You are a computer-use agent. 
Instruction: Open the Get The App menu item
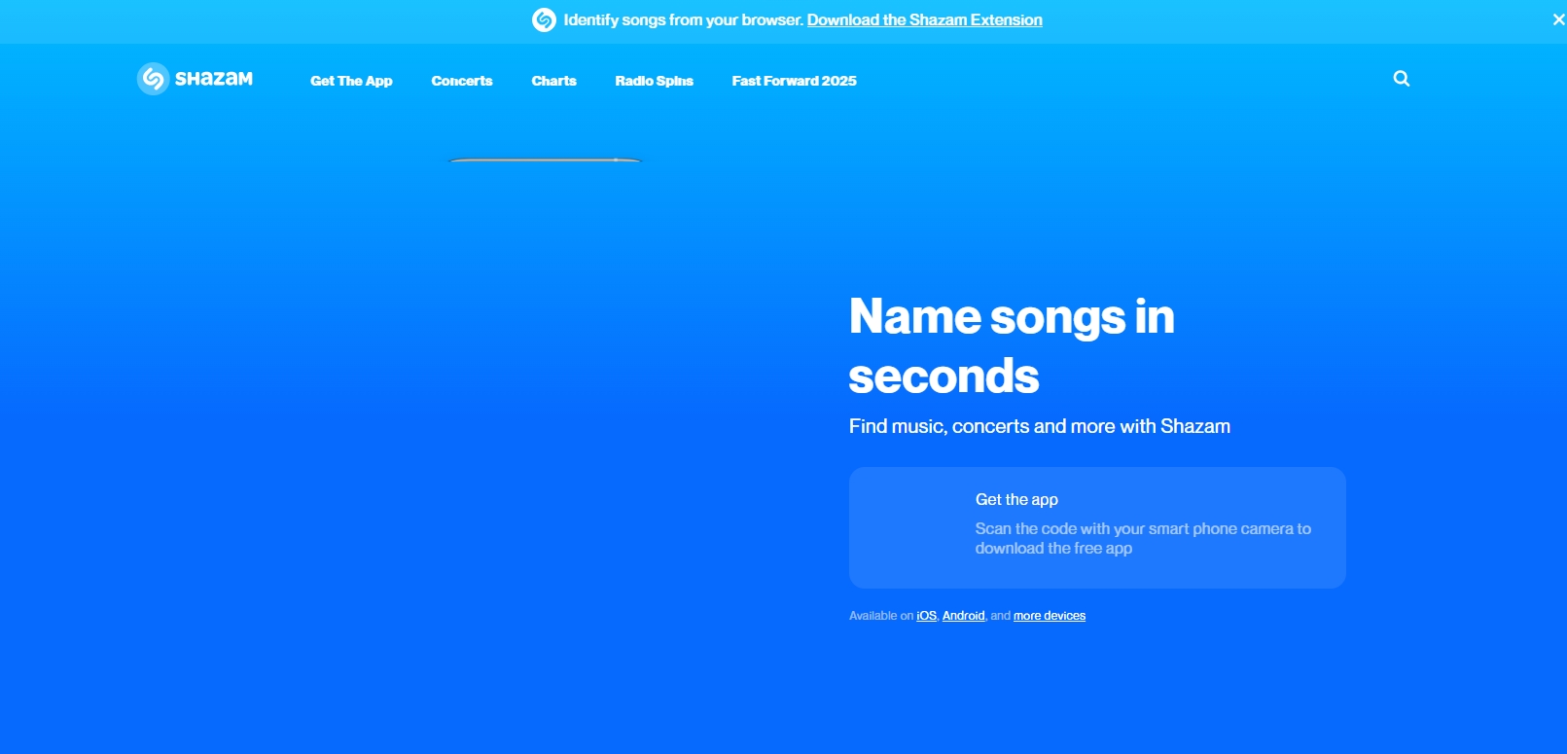351,81
